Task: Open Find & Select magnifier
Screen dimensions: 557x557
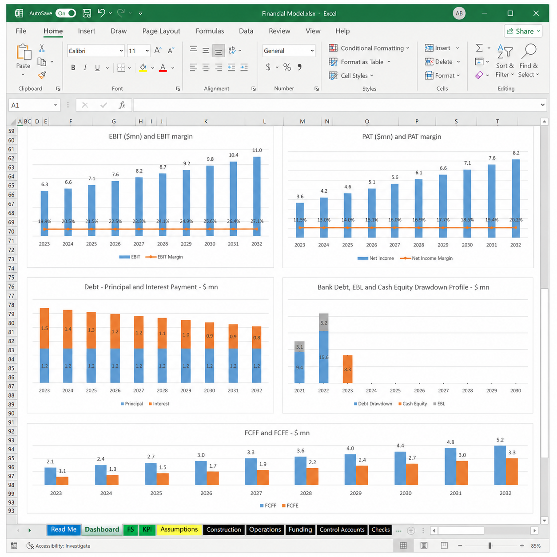Action: click(529, 61)
